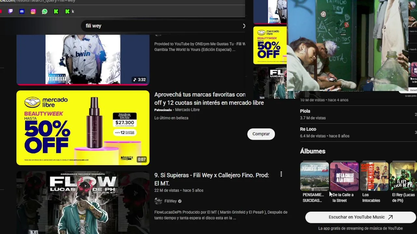
Task: Go to the FiliWey channel name
Action: 170,201
